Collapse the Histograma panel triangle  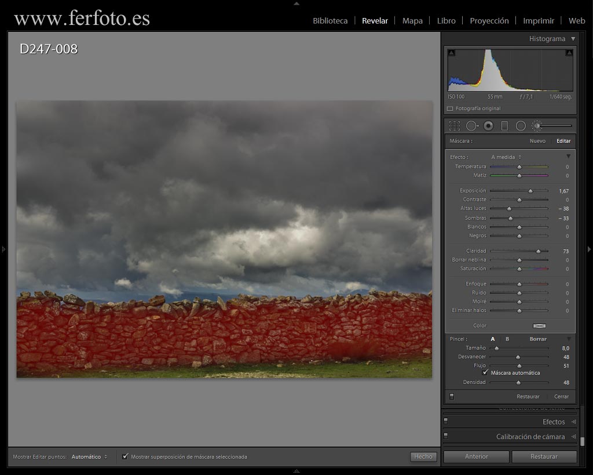(573, 39)
